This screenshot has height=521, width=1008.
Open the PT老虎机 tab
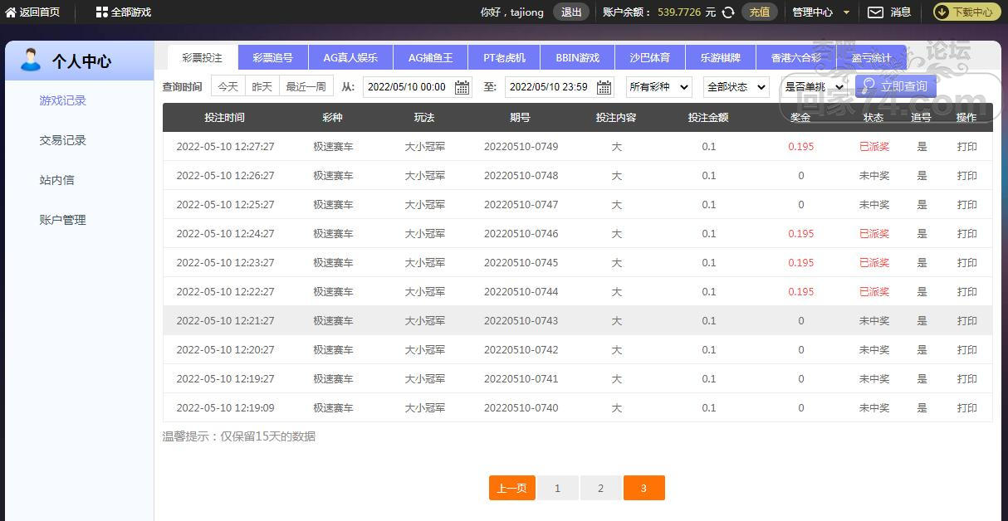tap(505, 57)
